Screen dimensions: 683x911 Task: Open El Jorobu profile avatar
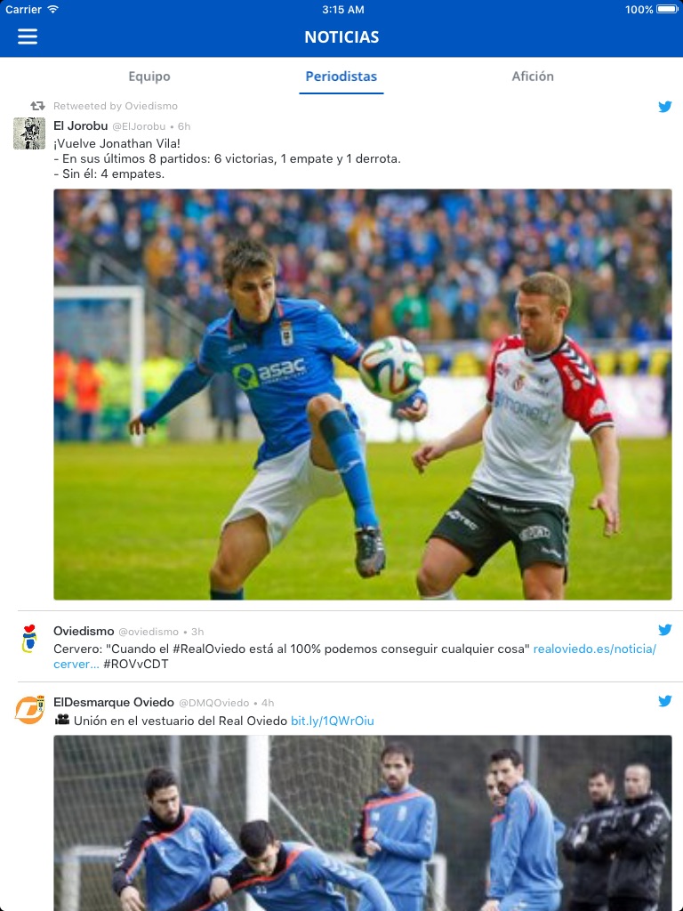coord(29,133)
